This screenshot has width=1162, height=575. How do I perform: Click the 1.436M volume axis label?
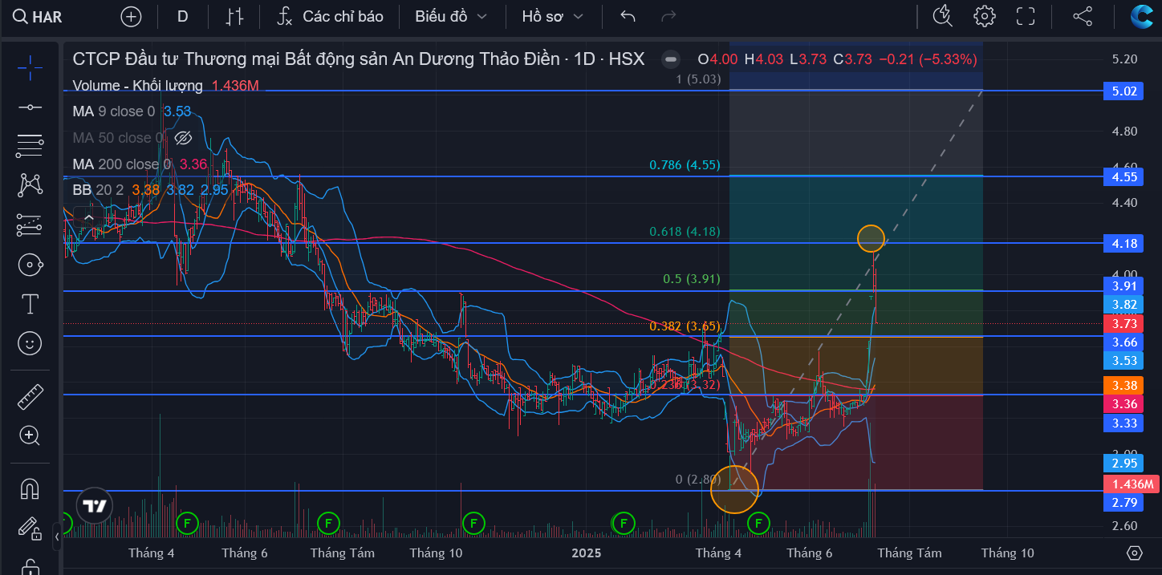[1130, 484]
